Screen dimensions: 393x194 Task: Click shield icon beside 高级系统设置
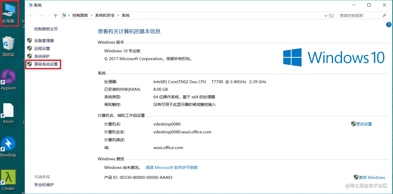click(x=30, y=64)
